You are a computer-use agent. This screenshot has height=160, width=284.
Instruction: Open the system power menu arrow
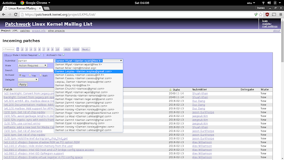pos(280,3)
